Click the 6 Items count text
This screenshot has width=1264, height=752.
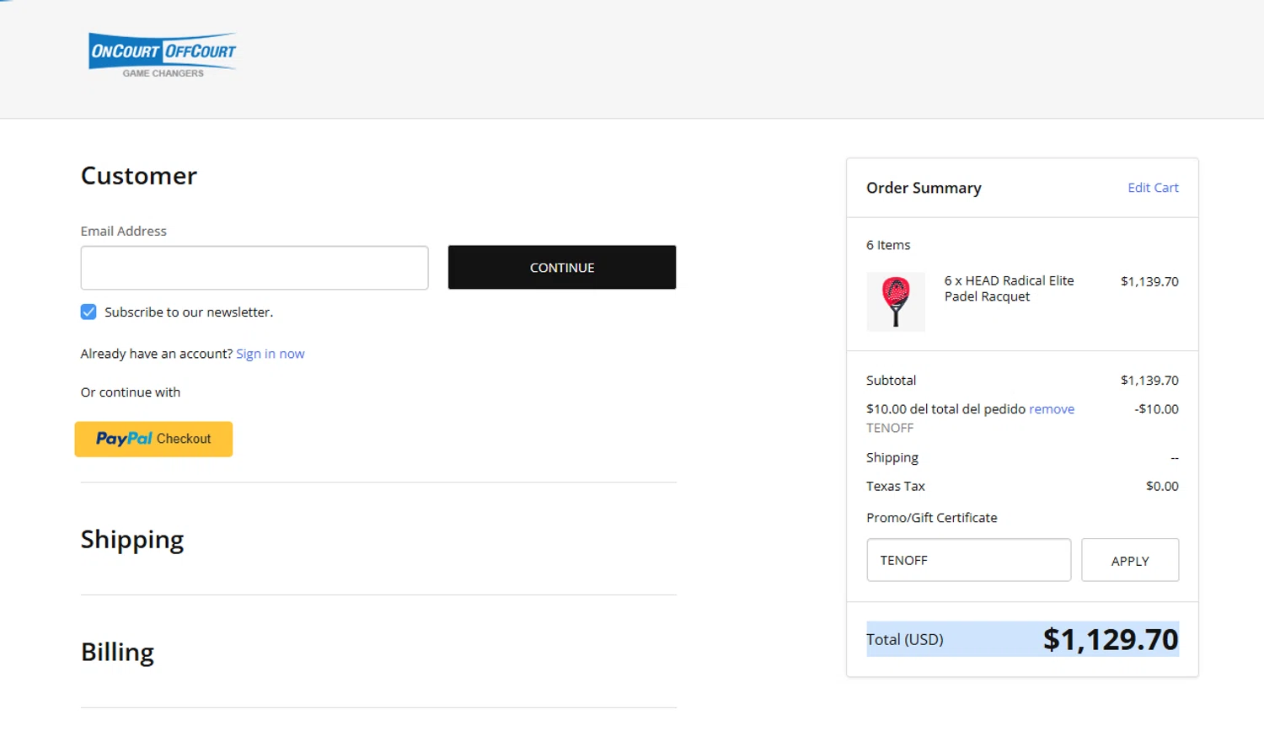pos(888,245)
